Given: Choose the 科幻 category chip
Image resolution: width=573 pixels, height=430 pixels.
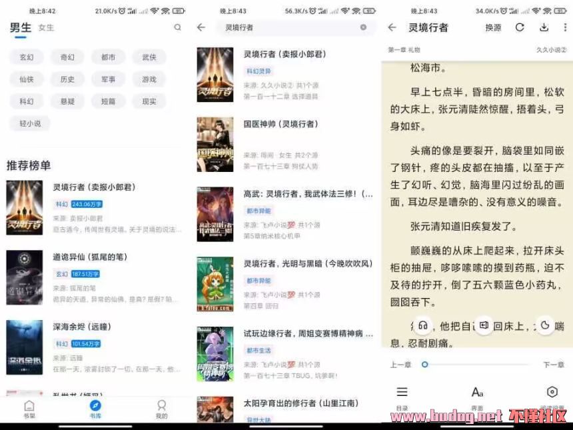Looking at the screenshot, I should pyautogui.click(x=26, y=101).
